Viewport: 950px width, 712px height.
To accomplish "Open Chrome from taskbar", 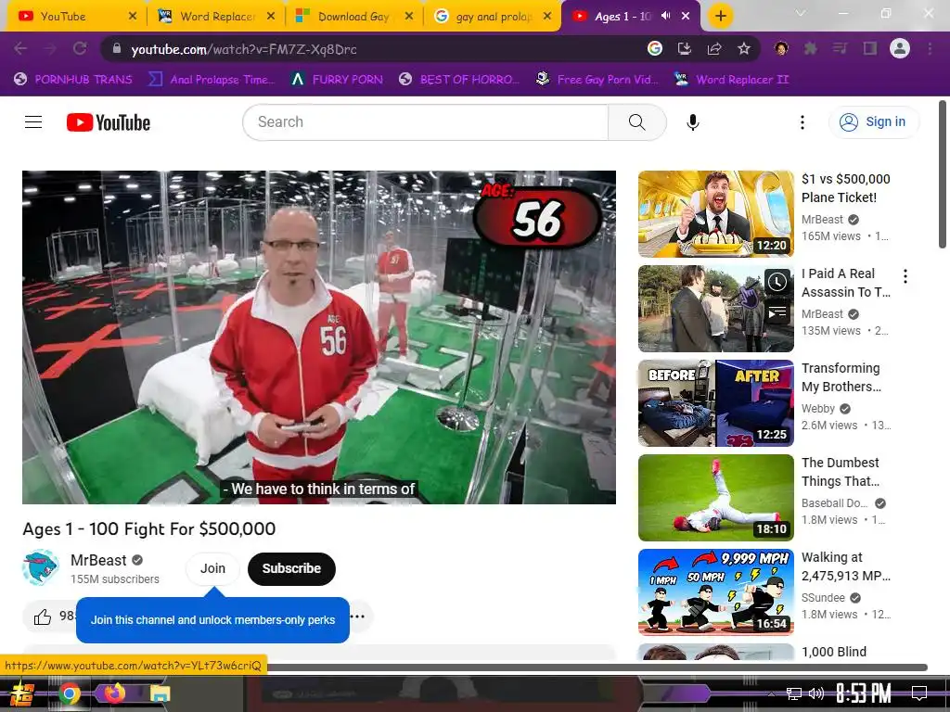I will (x=70, y=693).
